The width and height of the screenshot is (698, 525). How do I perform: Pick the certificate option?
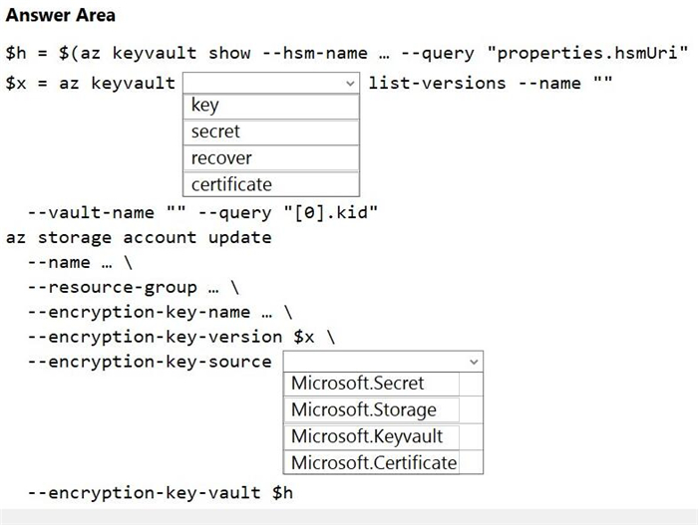[x=271, y=184]
